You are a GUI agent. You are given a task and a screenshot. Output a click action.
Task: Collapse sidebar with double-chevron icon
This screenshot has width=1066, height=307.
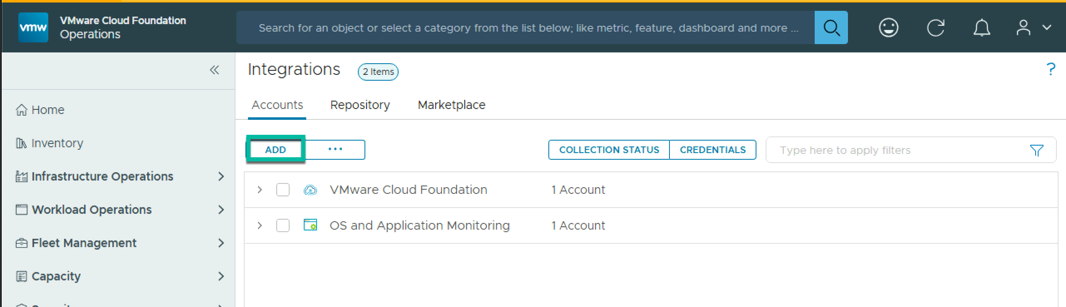[214, 70]
